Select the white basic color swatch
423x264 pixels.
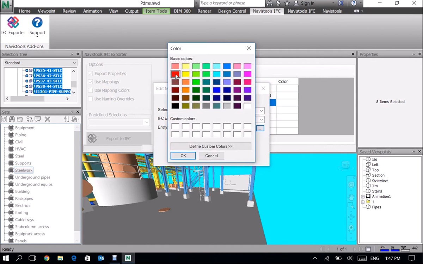point(247,106)
